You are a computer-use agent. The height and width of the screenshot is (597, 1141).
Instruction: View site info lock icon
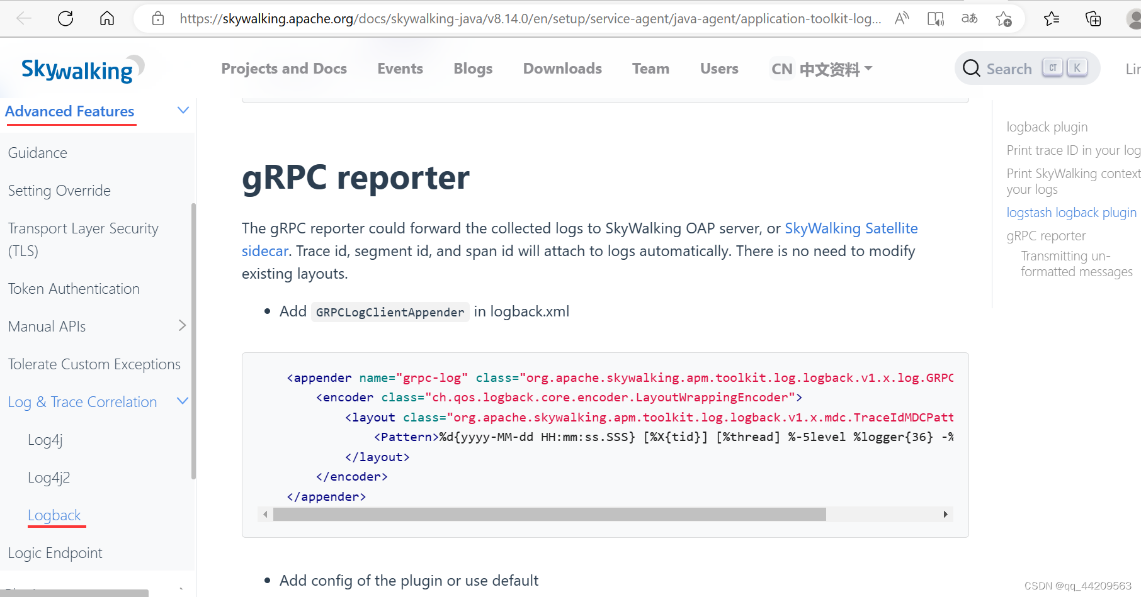[x=158, y=19]
